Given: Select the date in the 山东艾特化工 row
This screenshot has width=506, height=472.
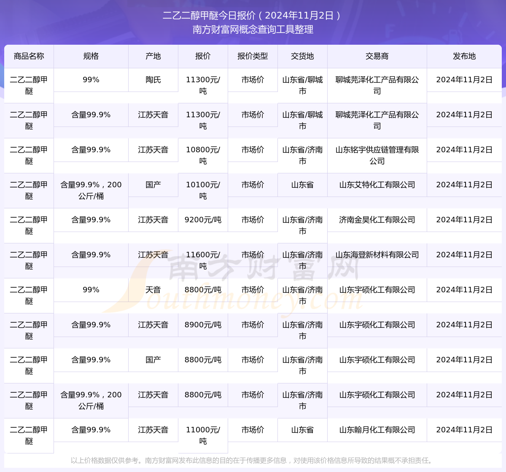Looking at the screenshot, I should coord(464,185).
